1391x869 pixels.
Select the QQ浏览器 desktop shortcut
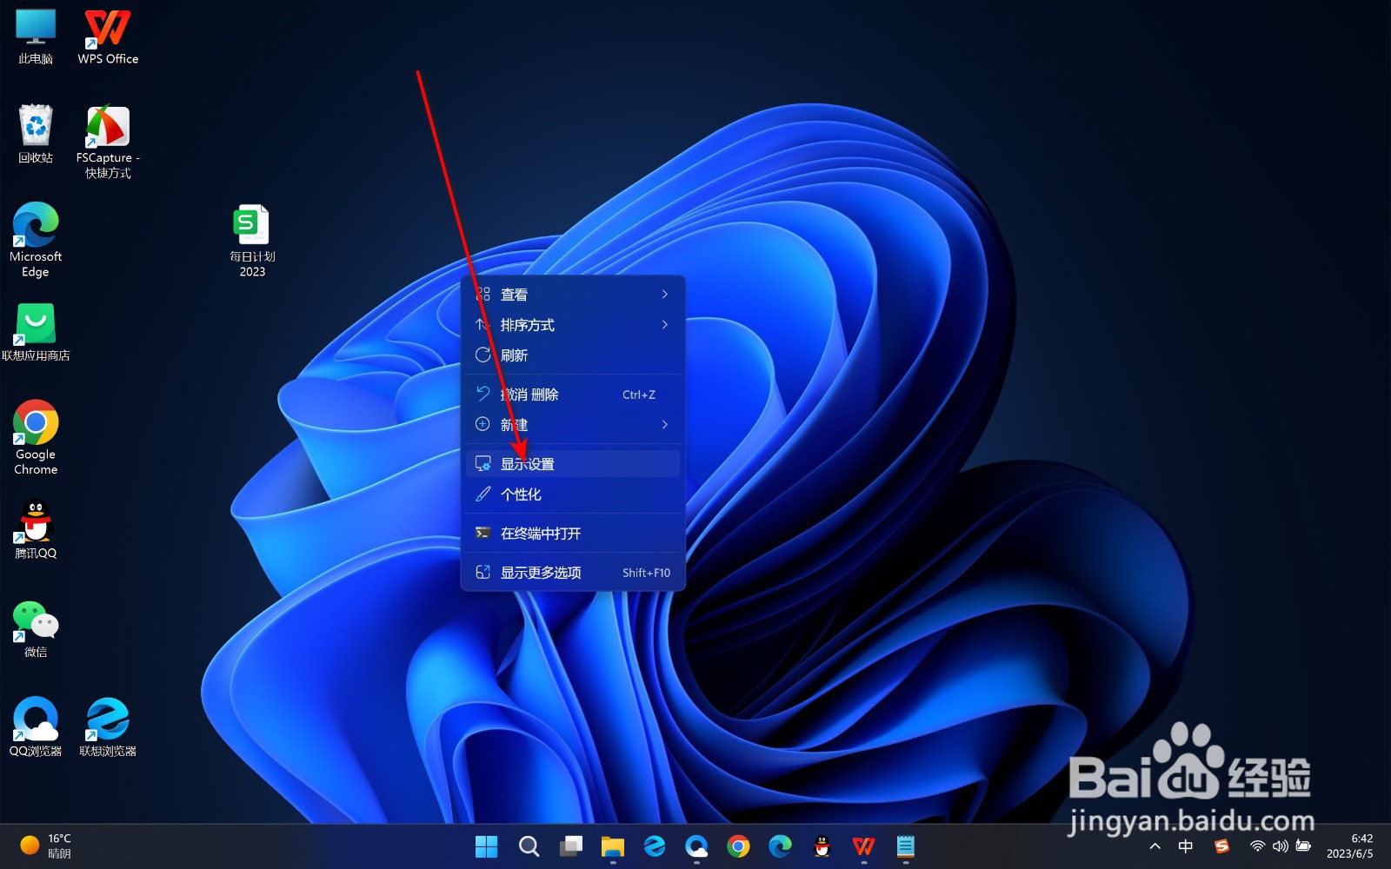(x=36, y=727)
